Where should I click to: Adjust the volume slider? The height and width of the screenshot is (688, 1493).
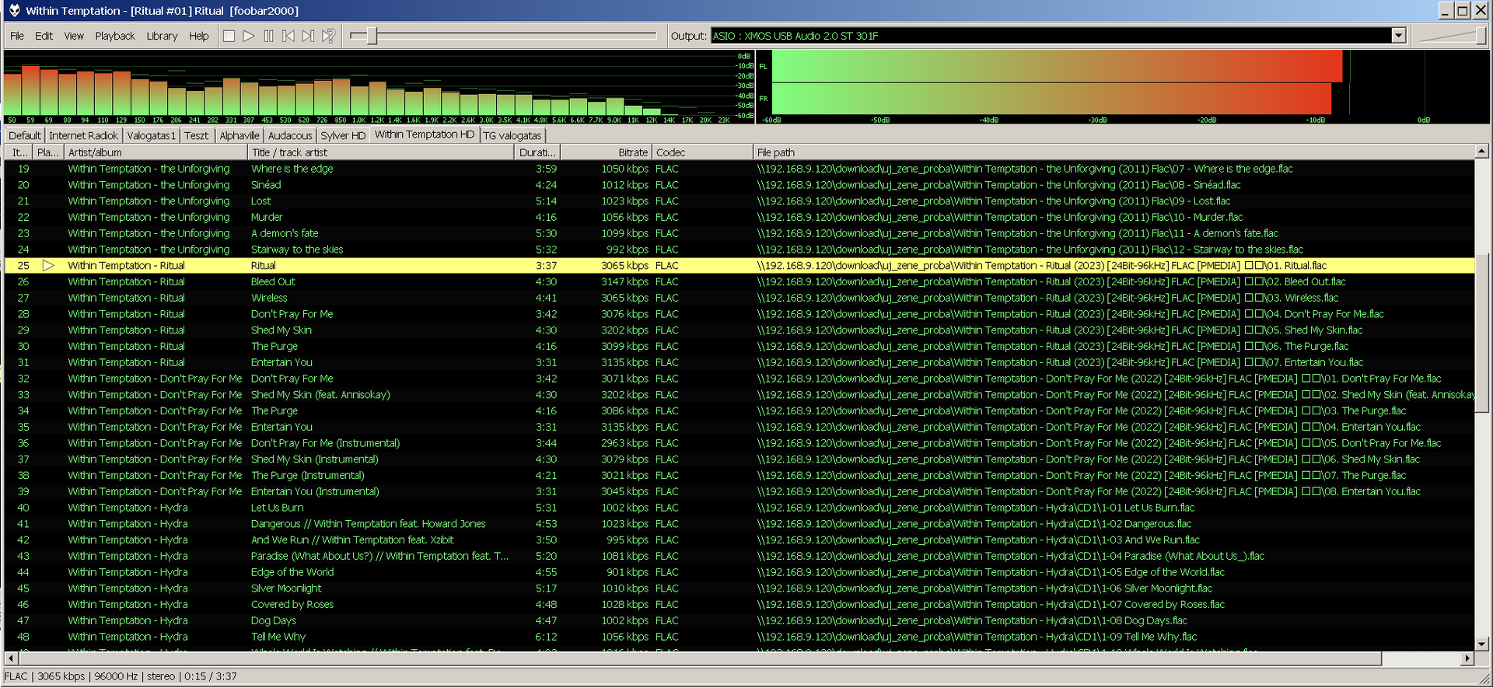[1479, 36]
